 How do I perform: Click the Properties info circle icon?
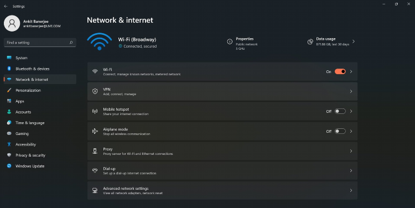click(x=230, y=41)
